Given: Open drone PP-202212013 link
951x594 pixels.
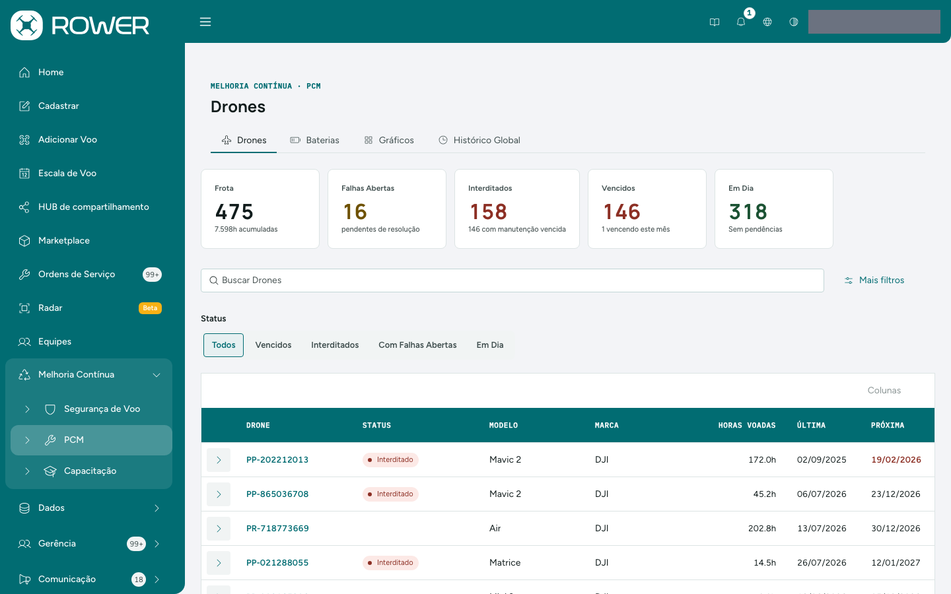Looking at the screenshot, I should (277, 460).
